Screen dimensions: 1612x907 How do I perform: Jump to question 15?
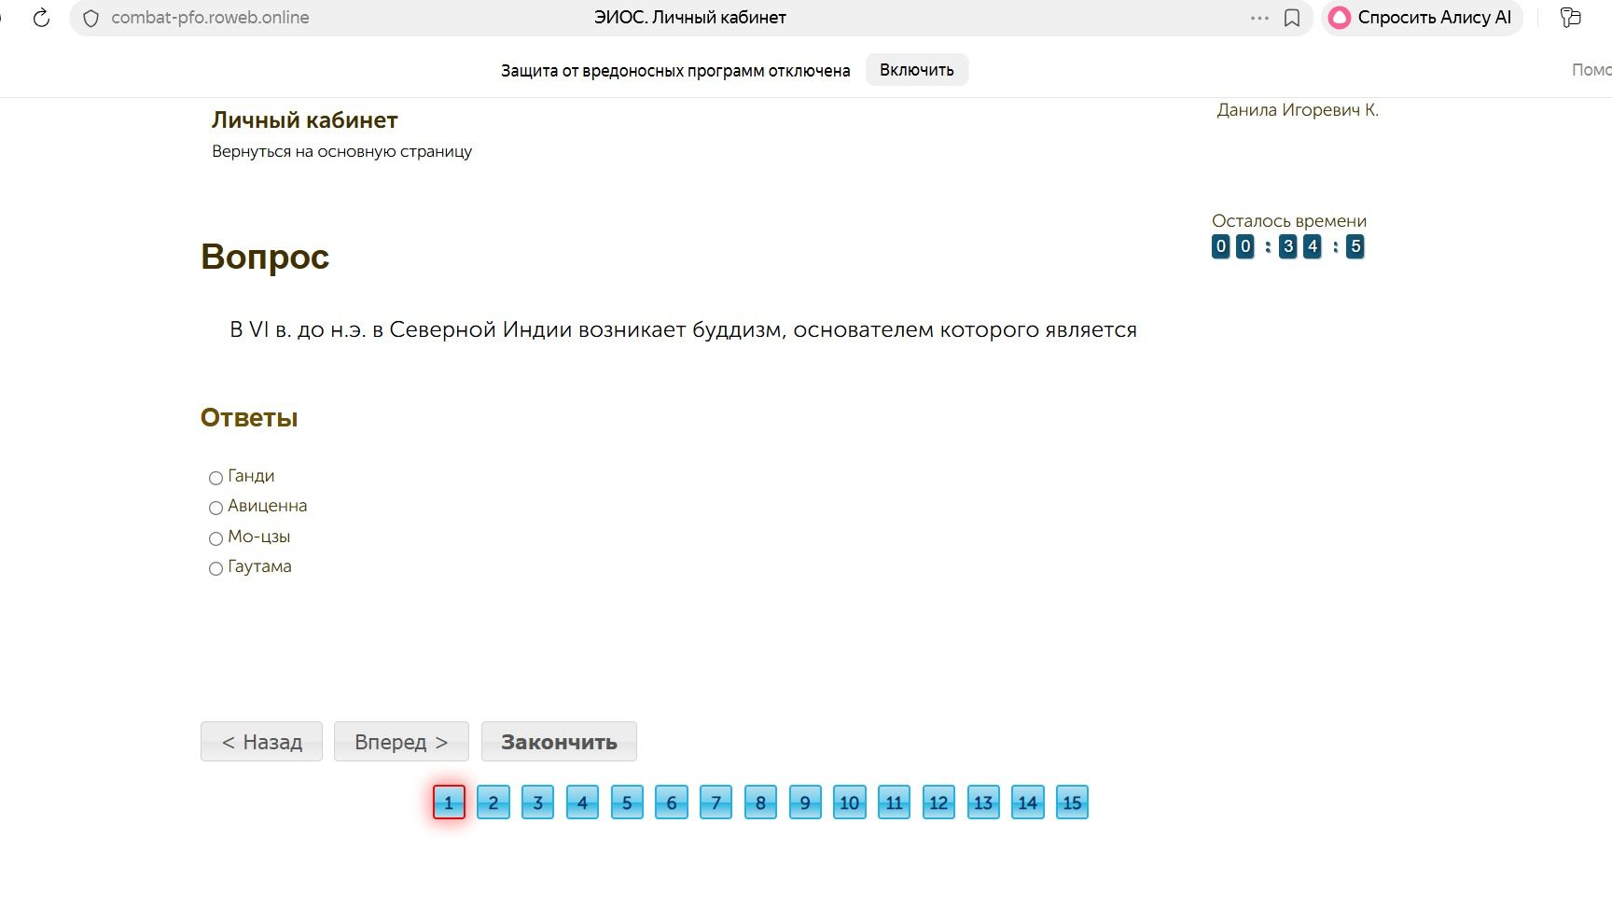click(1072, 802)
